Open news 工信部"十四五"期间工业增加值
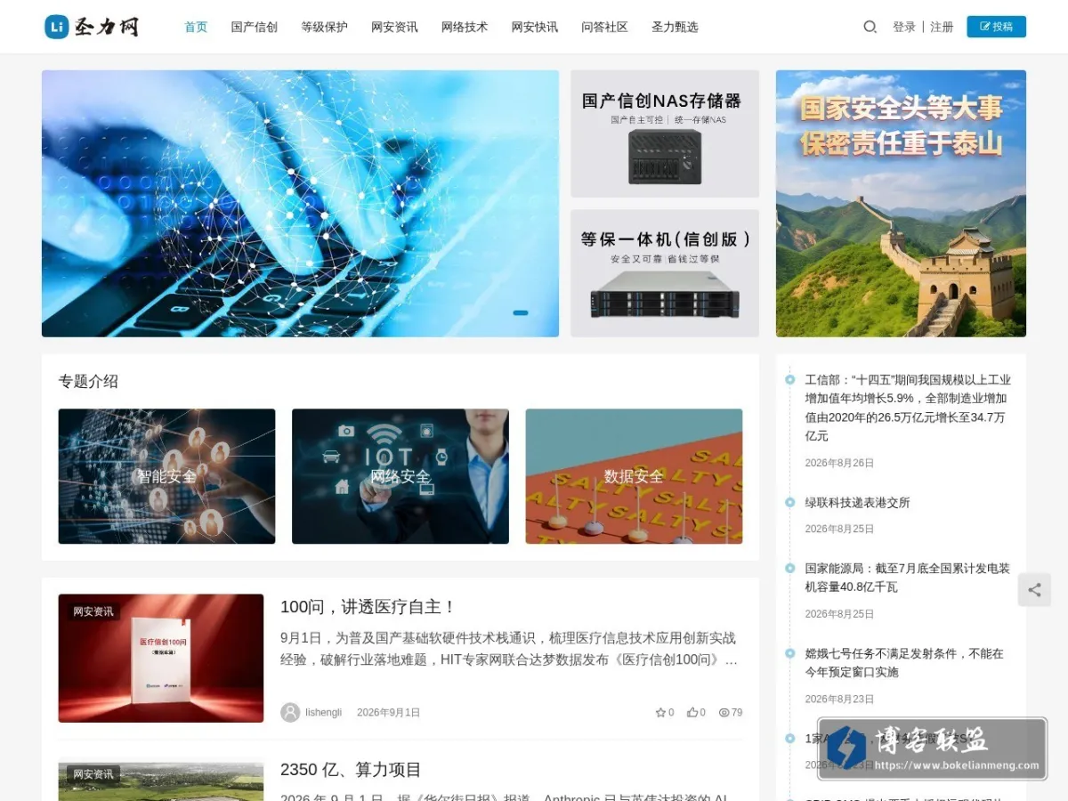The height and width of the screenshot is (801, 1068). 908,408
